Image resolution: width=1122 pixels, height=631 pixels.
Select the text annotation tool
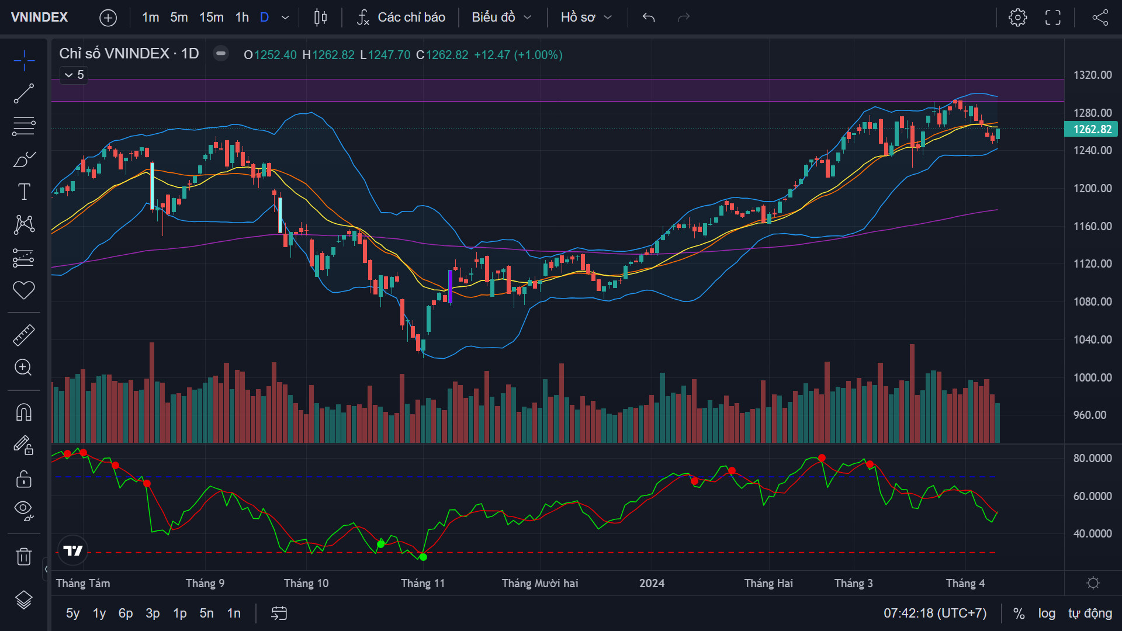pos(23,192)
